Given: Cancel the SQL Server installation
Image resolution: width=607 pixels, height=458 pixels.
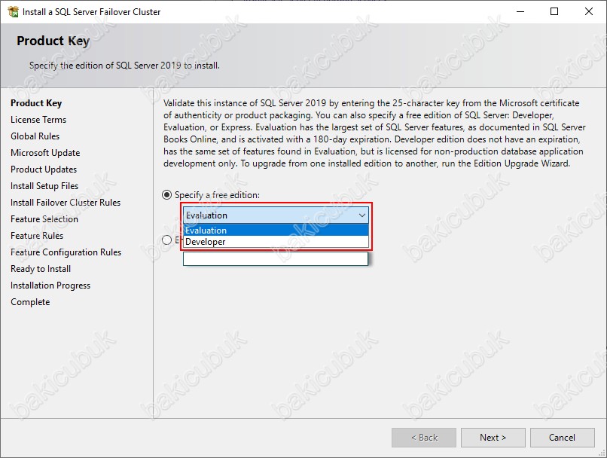Looking at the screenshot, I should point(562,438).
